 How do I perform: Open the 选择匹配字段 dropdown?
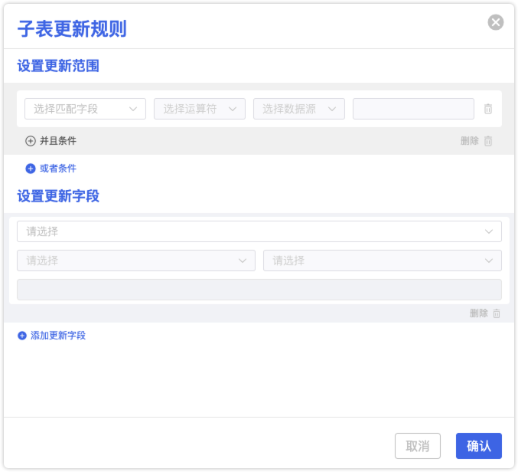click(85, 109)
